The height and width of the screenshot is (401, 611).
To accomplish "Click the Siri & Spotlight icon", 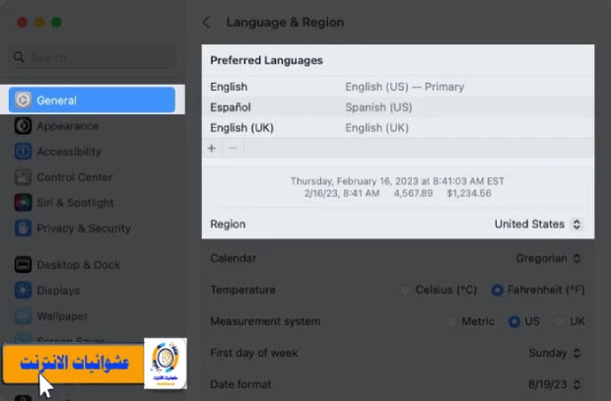I will [x=23, y=203].
